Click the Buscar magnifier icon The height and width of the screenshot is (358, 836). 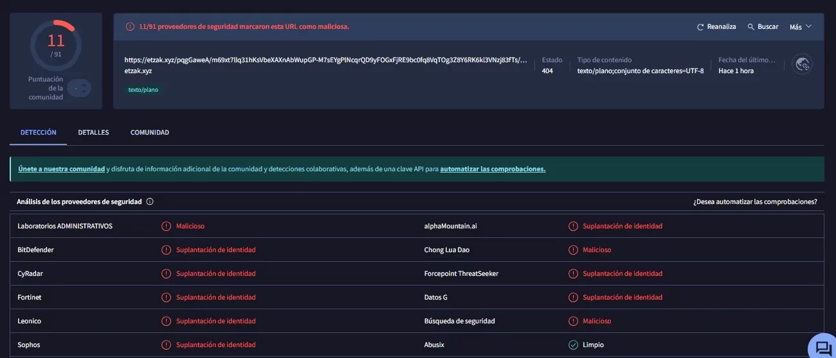tap(750, 27)
